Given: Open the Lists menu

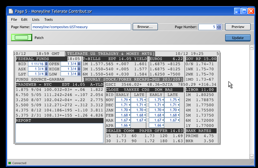Looking at the screenshot, I should click(x=36, y=20).
